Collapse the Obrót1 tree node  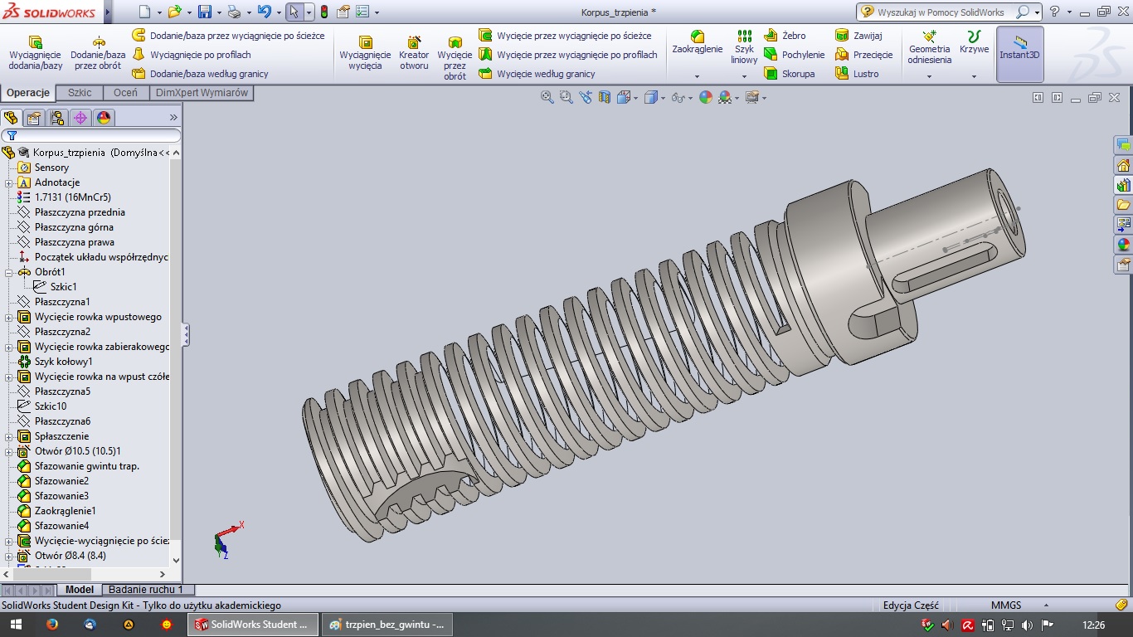click(8, 272)
